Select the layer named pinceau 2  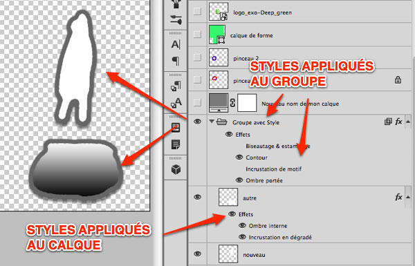(246, 59)
